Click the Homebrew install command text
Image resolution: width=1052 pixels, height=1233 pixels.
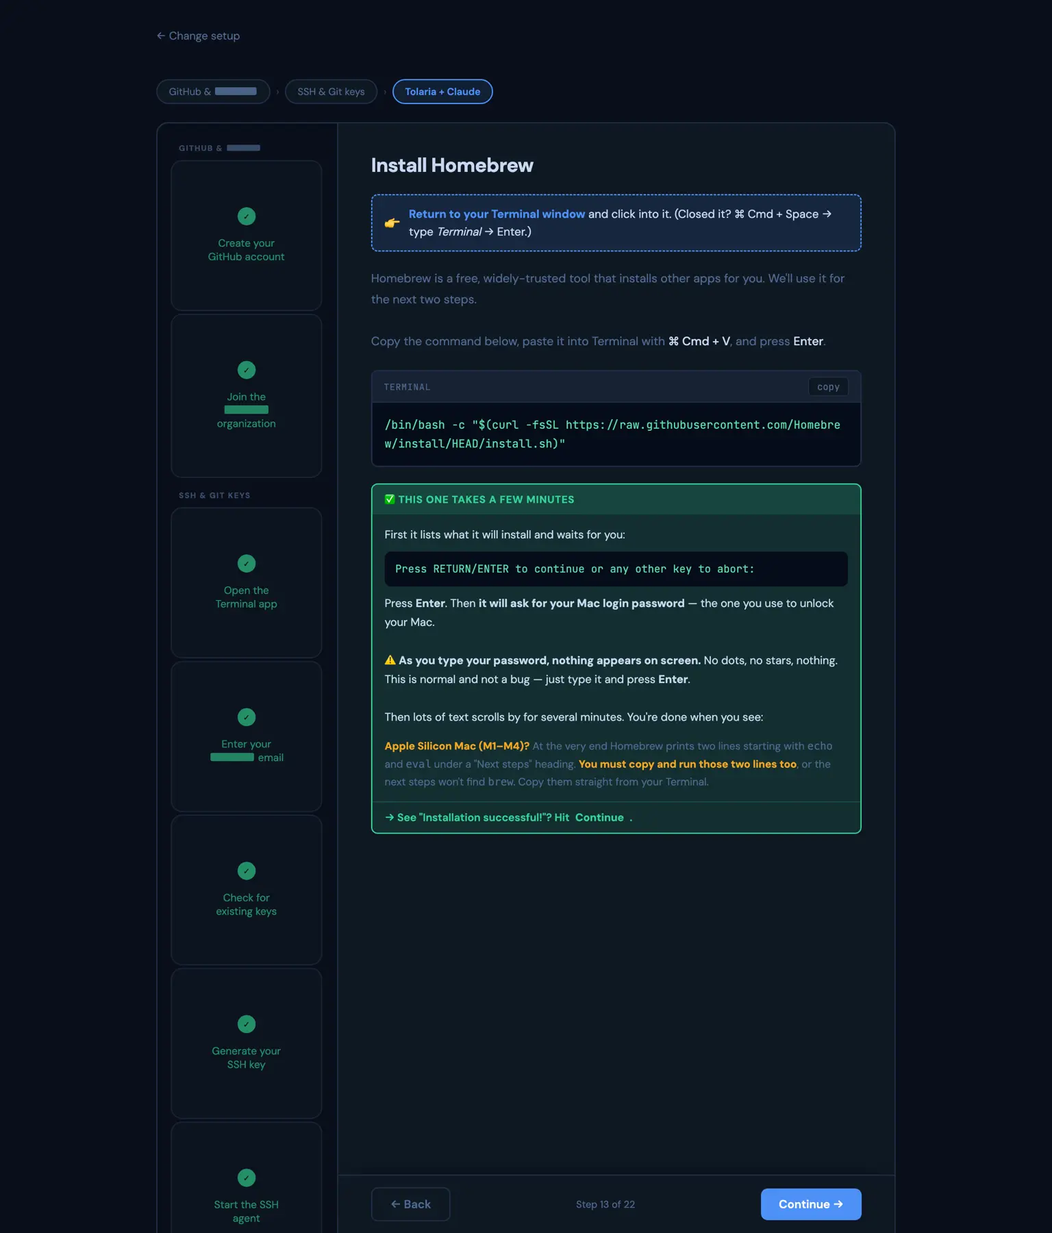[613, 434]
